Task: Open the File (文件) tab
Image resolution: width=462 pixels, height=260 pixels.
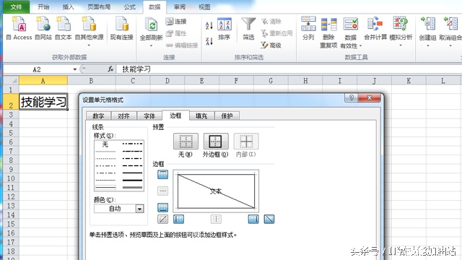Action: 16,6
